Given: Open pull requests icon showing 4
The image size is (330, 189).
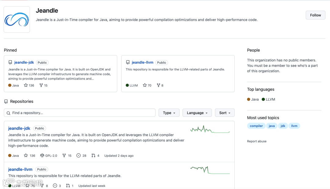Looking at the screenshot, I should (x=94, y=155).
